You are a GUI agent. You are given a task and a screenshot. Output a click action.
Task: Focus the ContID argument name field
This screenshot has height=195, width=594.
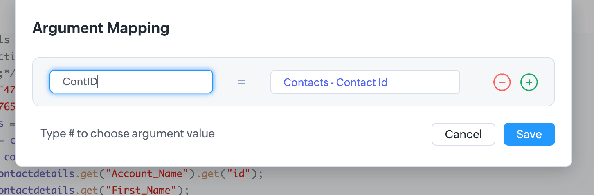pyautogui.click(x=131, y=82)
